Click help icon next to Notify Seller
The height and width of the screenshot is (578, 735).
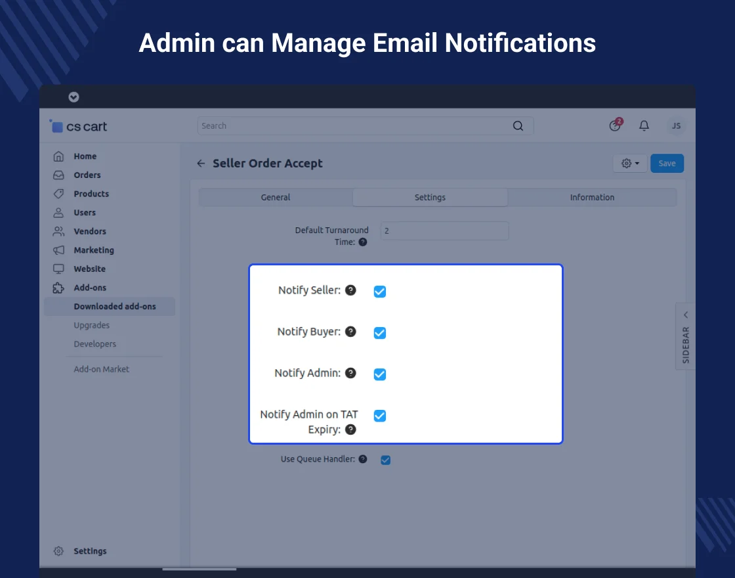coord(351,290)
